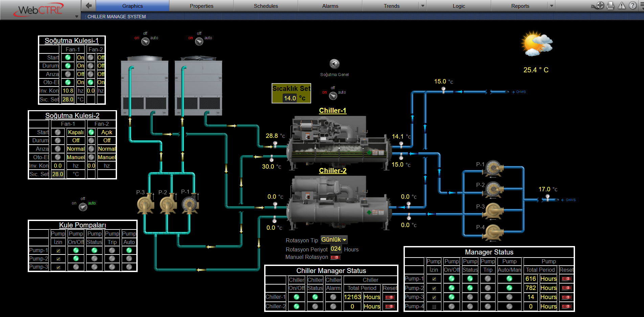Open the Chiller-1 link
Image resolution: width=644 pixels, height=317 pixels.
[x=332, y=111]
